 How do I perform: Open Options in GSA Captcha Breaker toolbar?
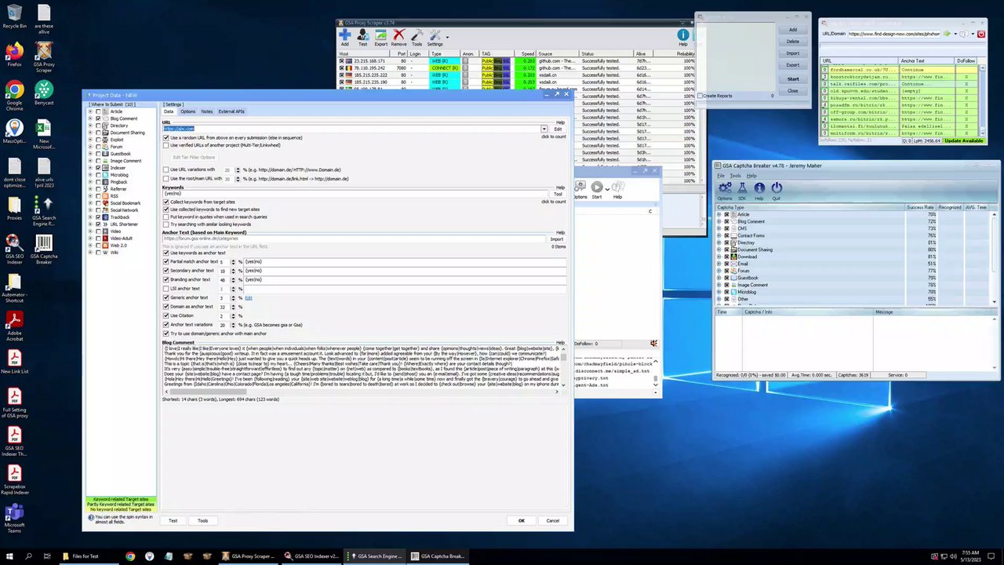point(725,190)
